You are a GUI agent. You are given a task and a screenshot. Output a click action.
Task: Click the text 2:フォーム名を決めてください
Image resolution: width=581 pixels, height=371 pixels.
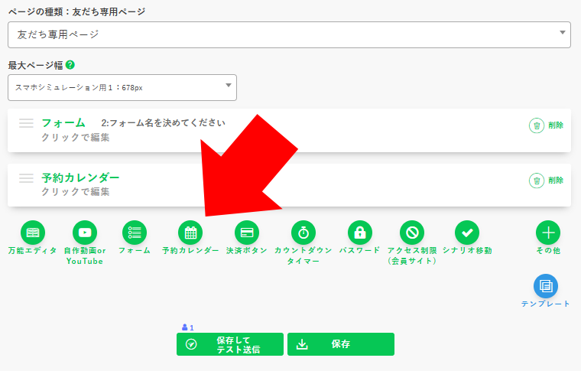click(x=163, y=122)
